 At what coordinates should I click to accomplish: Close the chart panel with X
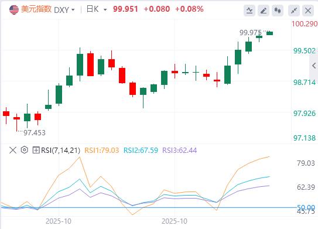(x=308, y=11)
